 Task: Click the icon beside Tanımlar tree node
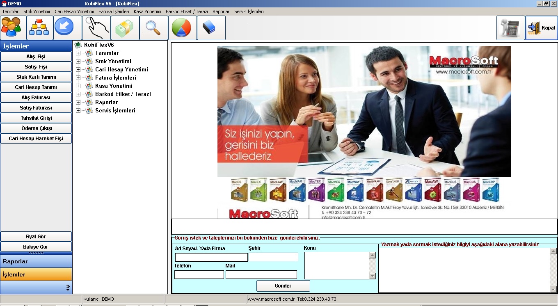click(x=89, y=53)
